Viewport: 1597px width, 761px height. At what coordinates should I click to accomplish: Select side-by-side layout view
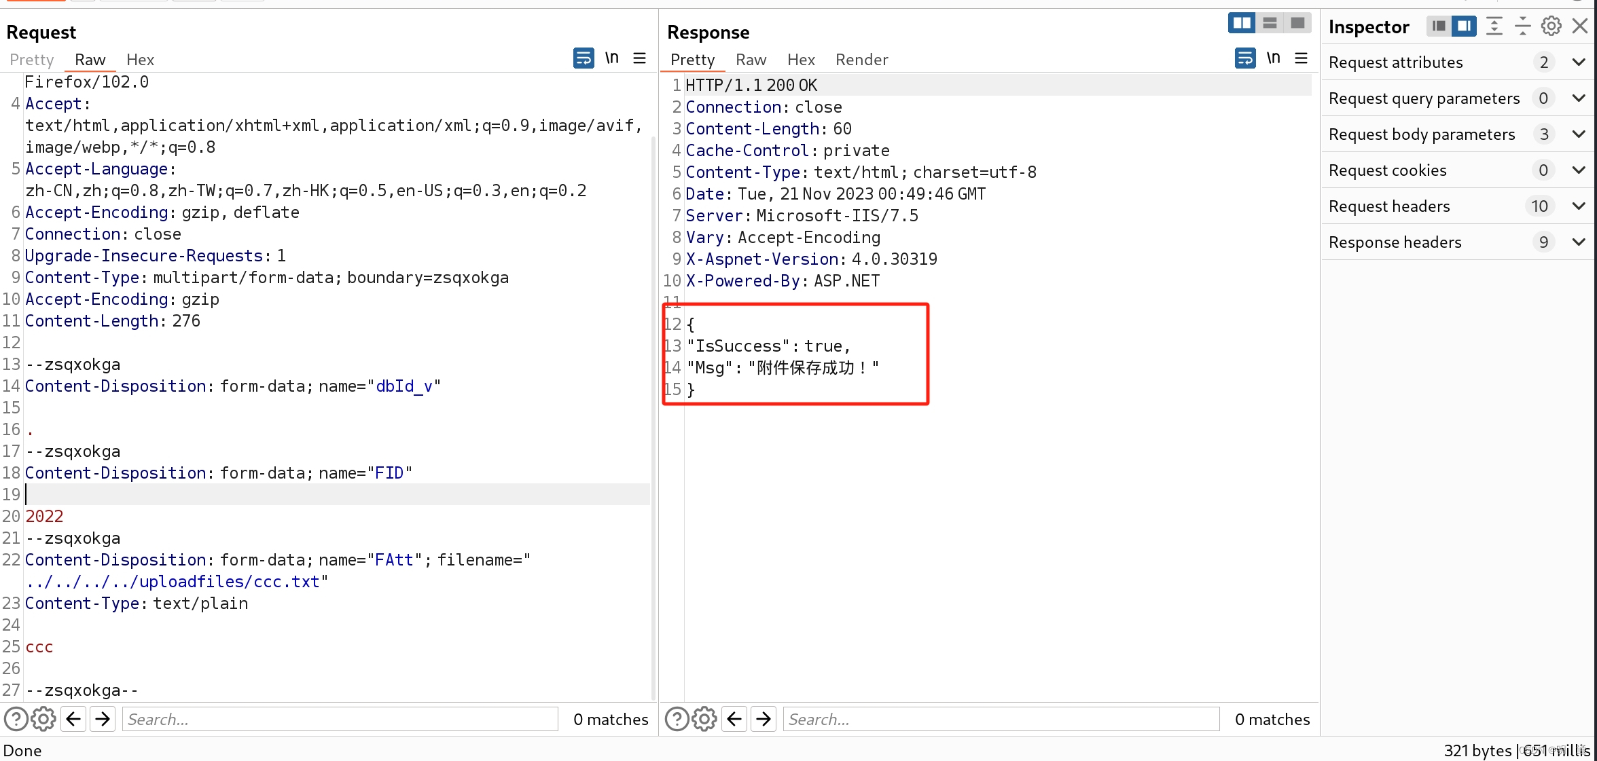(1242, 23)
